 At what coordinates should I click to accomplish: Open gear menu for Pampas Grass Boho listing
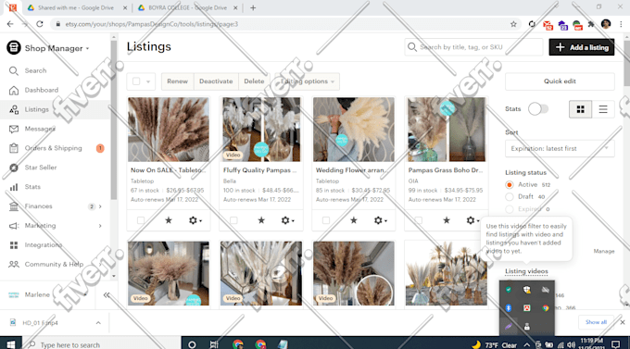tap(472, 220)
